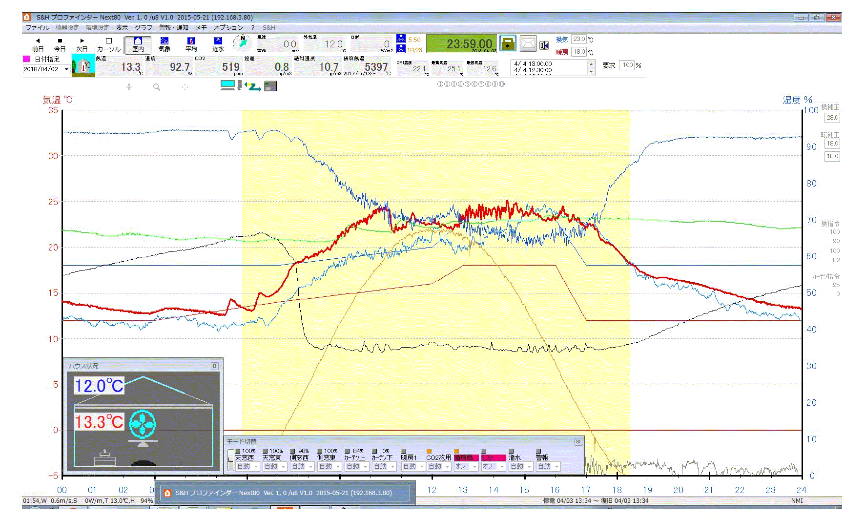Screen dimensions: 865x519
Task: Open the グラフ menu
Action: tap(144, 28)
